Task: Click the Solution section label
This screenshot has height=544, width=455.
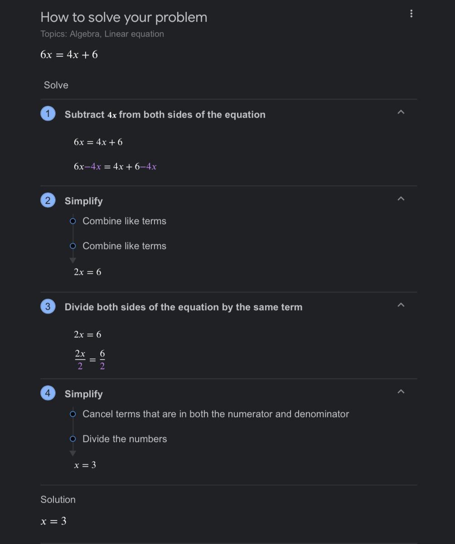Action: click(x=58, y=500)
